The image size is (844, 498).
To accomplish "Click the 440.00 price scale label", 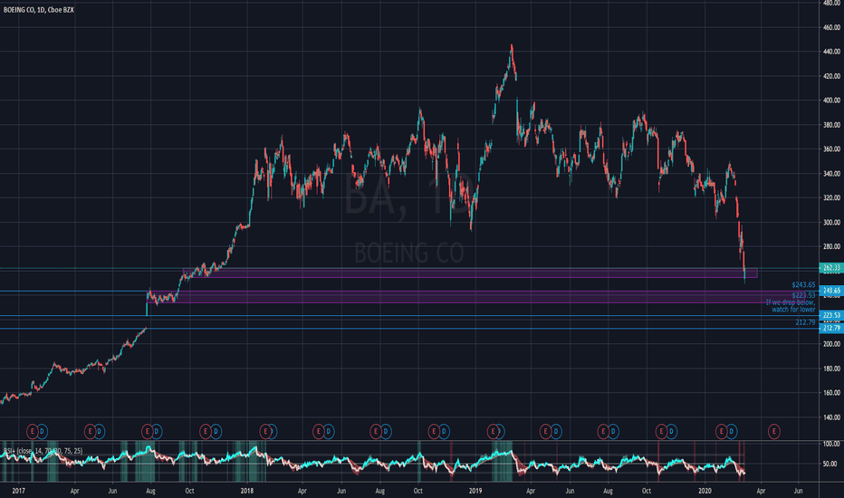I will tap(831, 52).
